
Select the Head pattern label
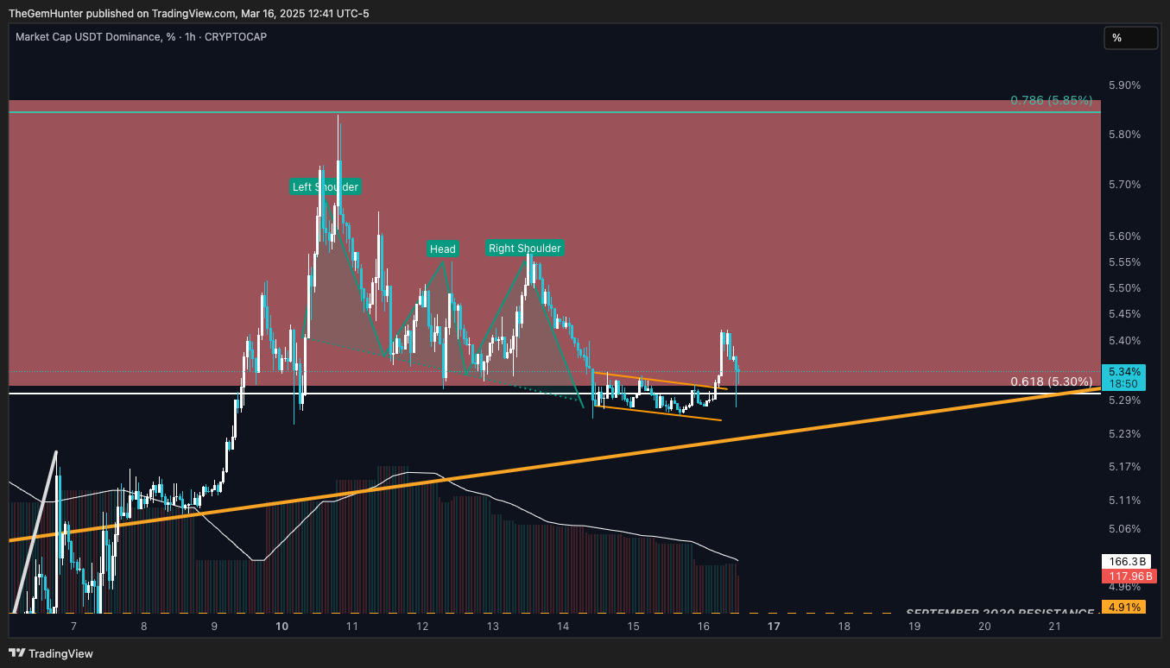pos(443,249)
